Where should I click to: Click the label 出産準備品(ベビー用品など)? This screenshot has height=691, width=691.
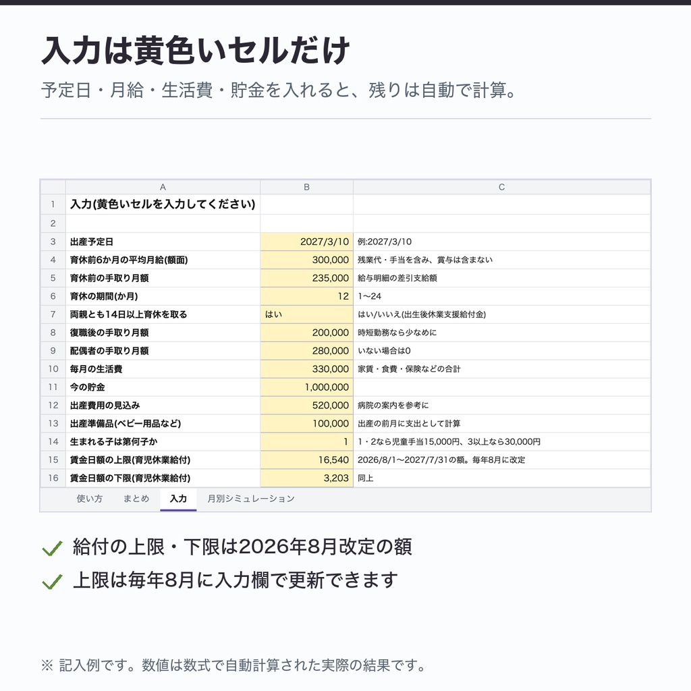[x=126, y=424]
